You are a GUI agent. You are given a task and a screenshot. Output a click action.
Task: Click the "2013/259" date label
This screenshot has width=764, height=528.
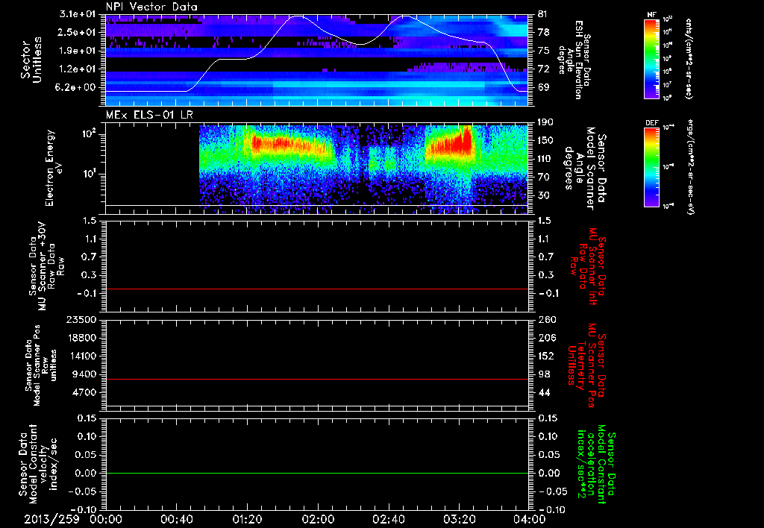click(x=51, y=519)
